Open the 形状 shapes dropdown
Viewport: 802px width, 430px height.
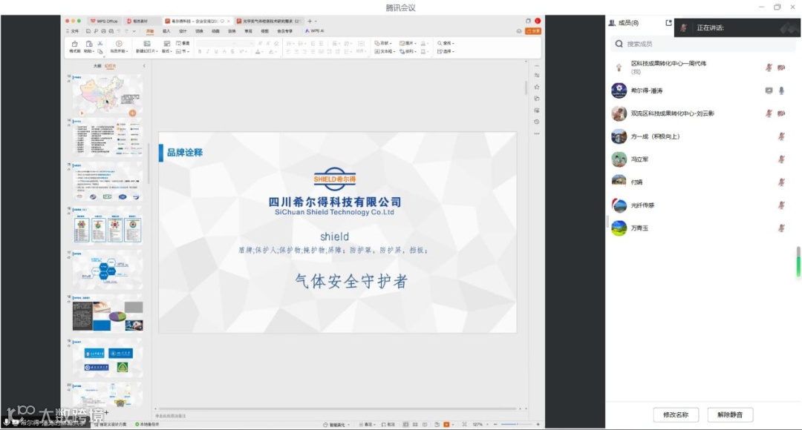click(383, 44)
